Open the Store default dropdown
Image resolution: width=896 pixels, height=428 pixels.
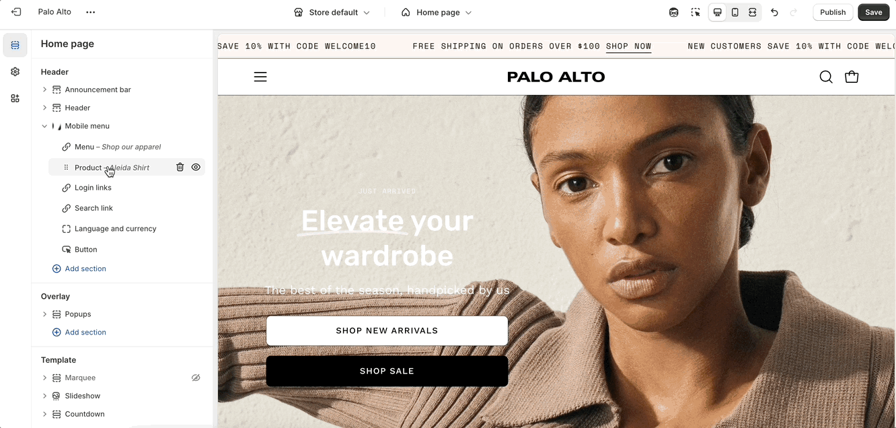332,12
